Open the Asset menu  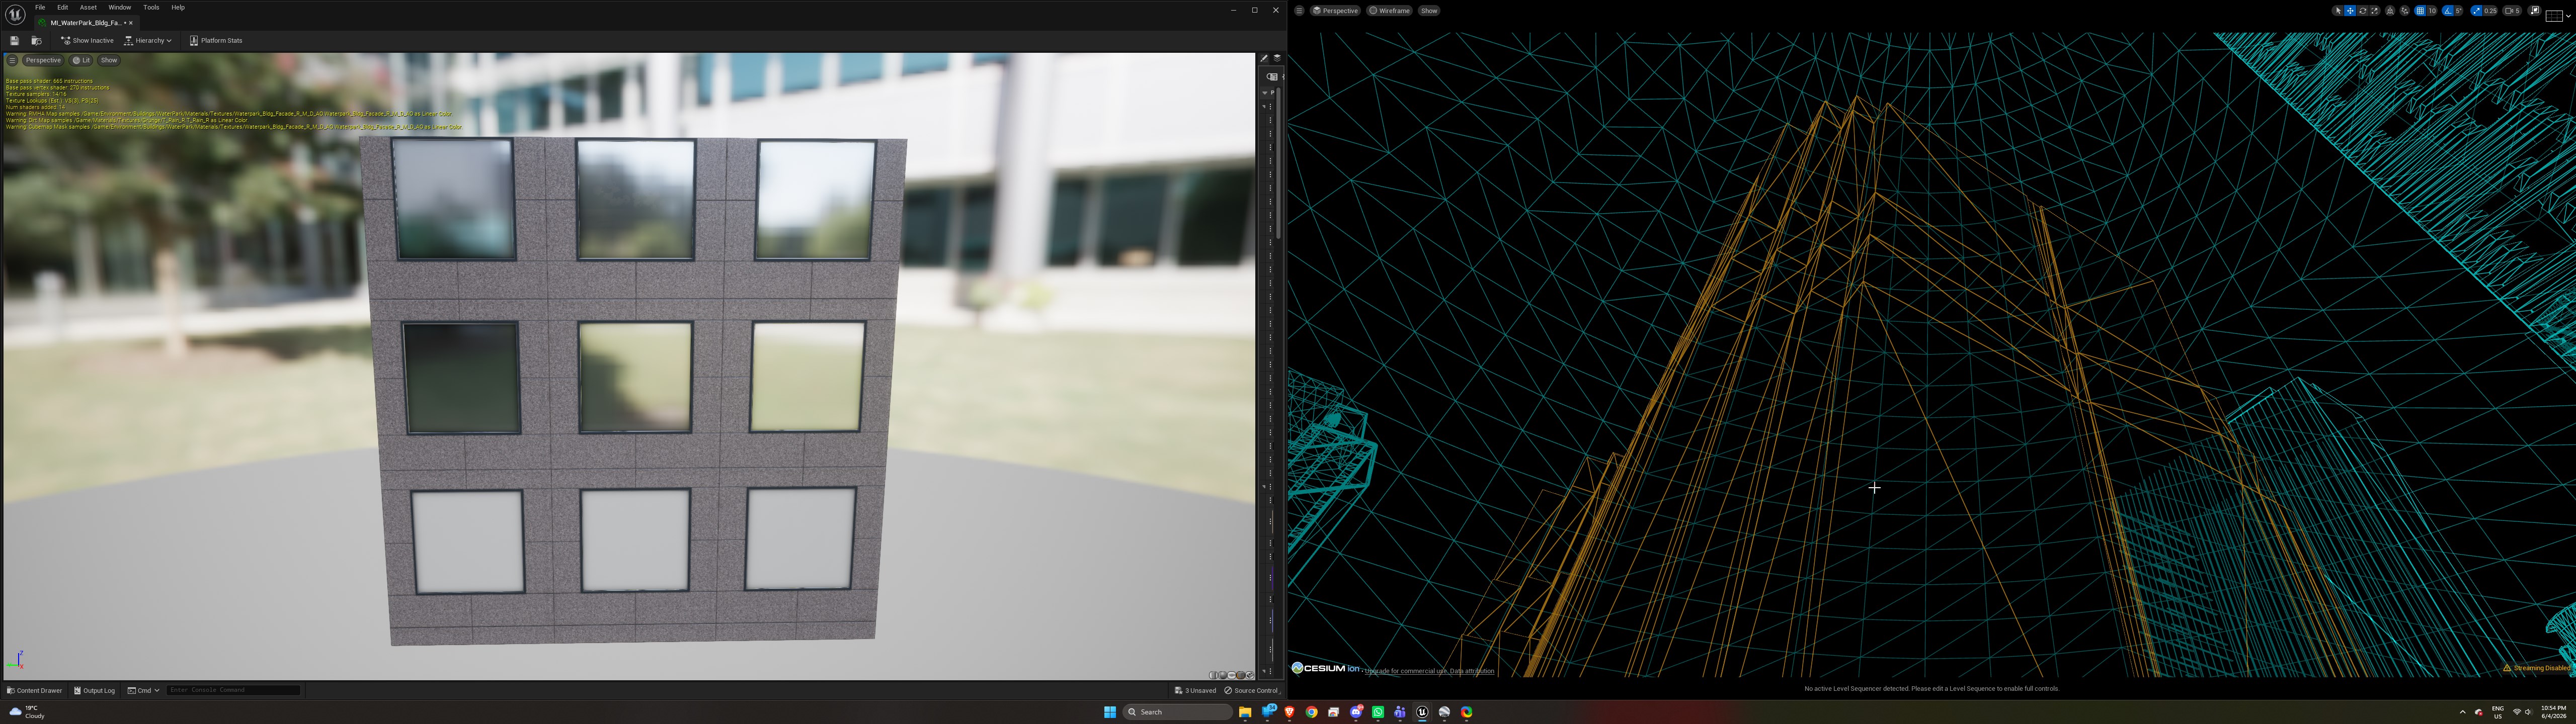88,7
